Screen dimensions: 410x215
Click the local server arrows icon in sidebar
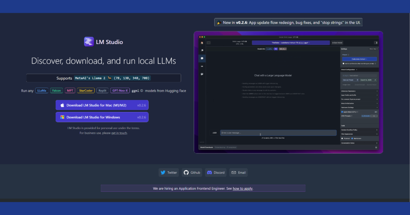coord(202,66)
